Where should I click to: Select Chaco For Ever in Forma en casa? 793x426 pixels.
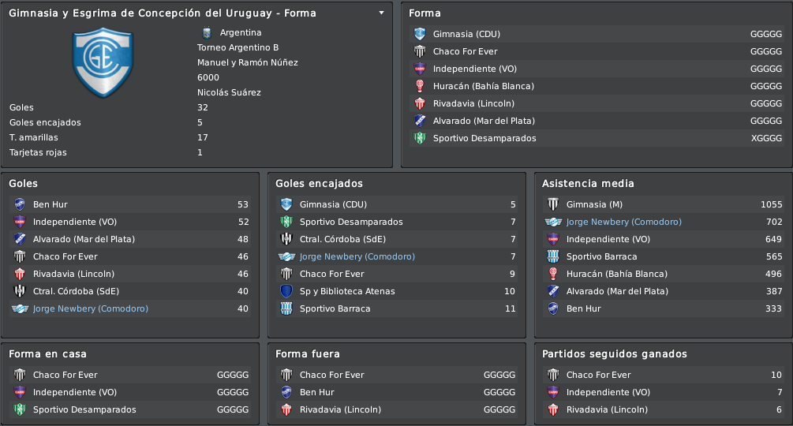pyautogui.click(x=65, y=375)
